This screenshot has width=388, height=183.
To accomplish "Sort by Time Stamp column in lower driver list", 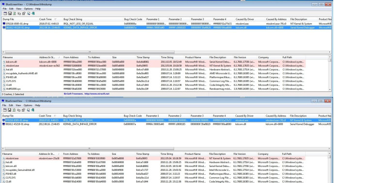I will coord(147,154).
